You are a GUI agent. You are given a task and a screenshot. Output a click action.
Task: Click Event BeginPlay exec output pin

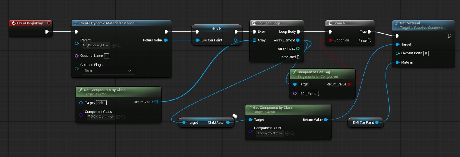[x=47, y=32]
